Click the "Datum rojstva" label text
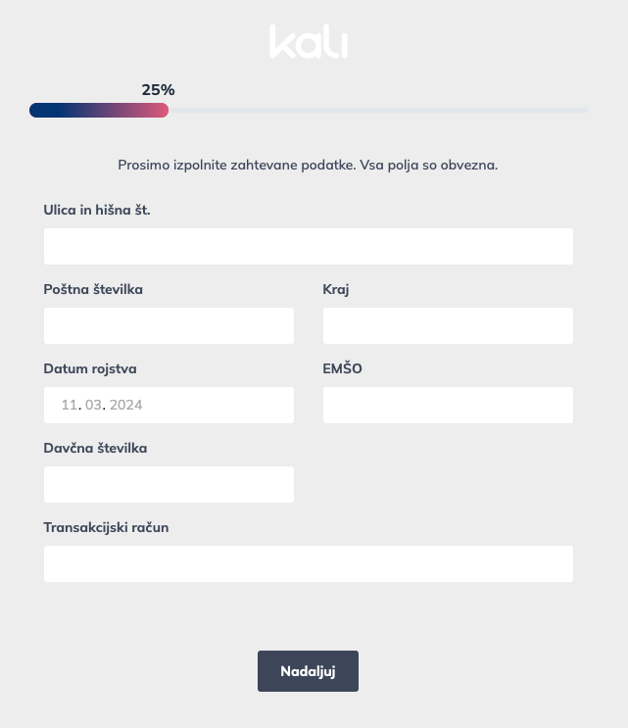 pos(90,368)
